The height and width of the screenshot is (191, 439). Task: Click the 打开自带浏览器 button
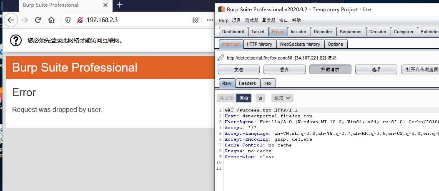(x=420, y=69)
